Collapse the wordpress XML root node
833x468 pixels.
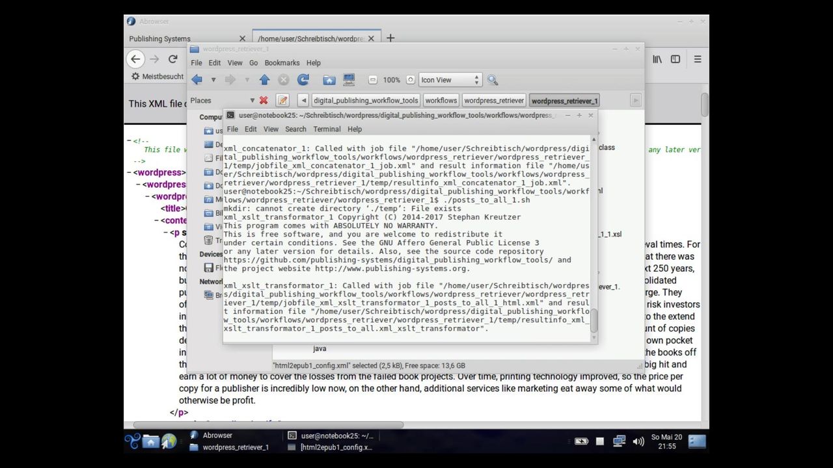pyautogui.click(x=130, y=173)
